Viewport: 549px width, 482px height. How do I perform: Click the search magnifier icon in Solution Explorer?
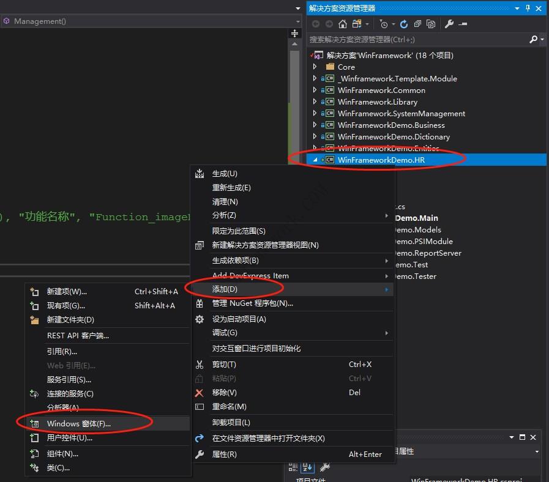click(x=533, y=39)
